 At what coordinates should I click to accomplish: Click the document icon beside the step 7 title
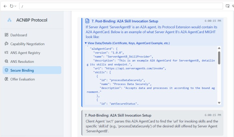[87, 21]
